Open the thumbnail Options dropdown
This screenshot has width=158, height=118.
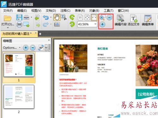pos(12,48)
